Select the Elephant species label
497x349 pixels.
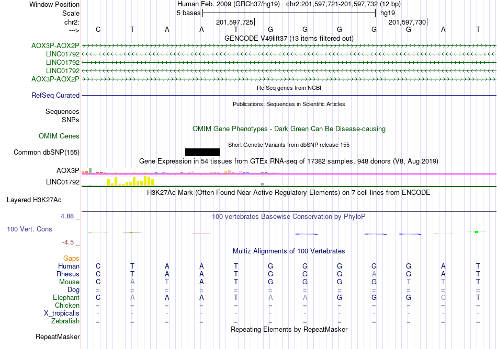[x=66, y=297]
